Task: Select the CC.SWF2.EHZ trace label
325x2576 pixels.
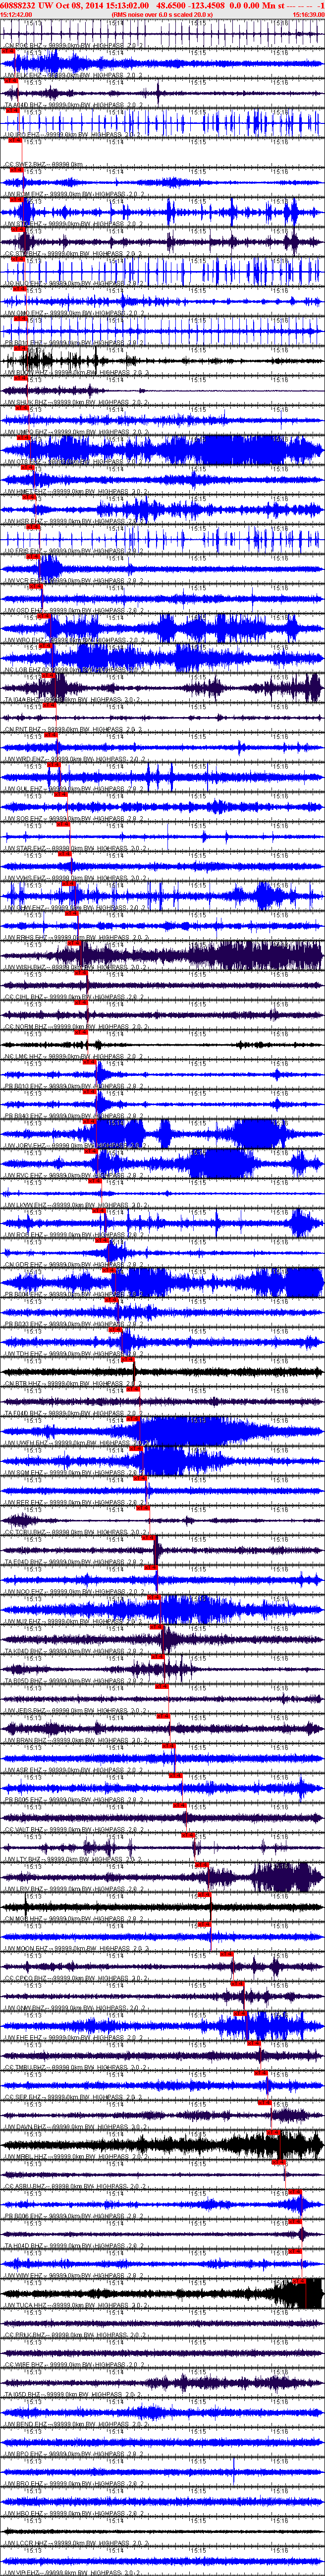Action: coord(44,164)
